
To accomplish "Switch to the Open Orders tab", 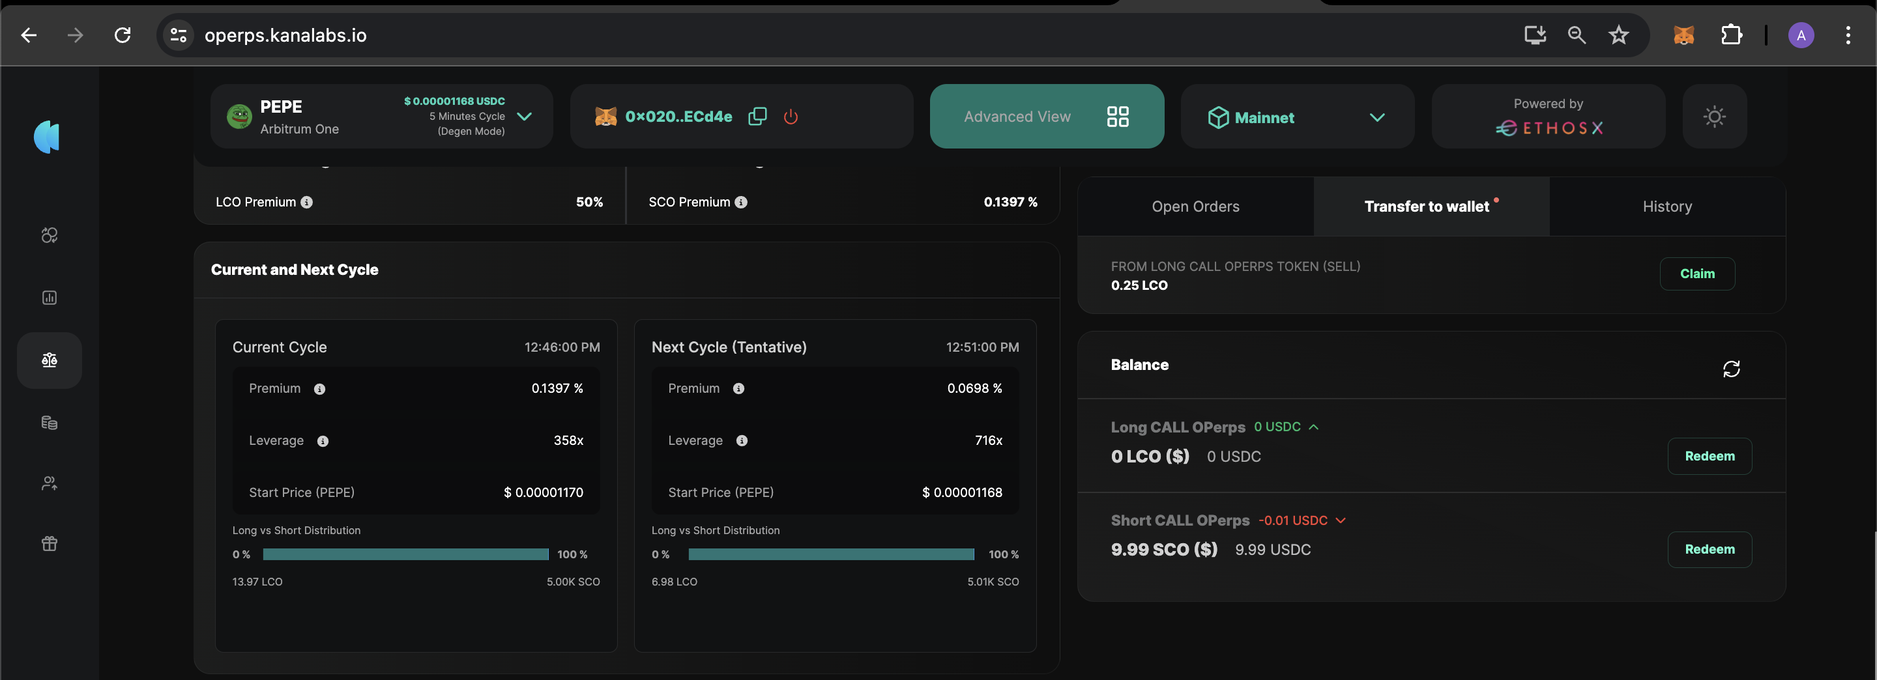I will [x=1195, y=206].
